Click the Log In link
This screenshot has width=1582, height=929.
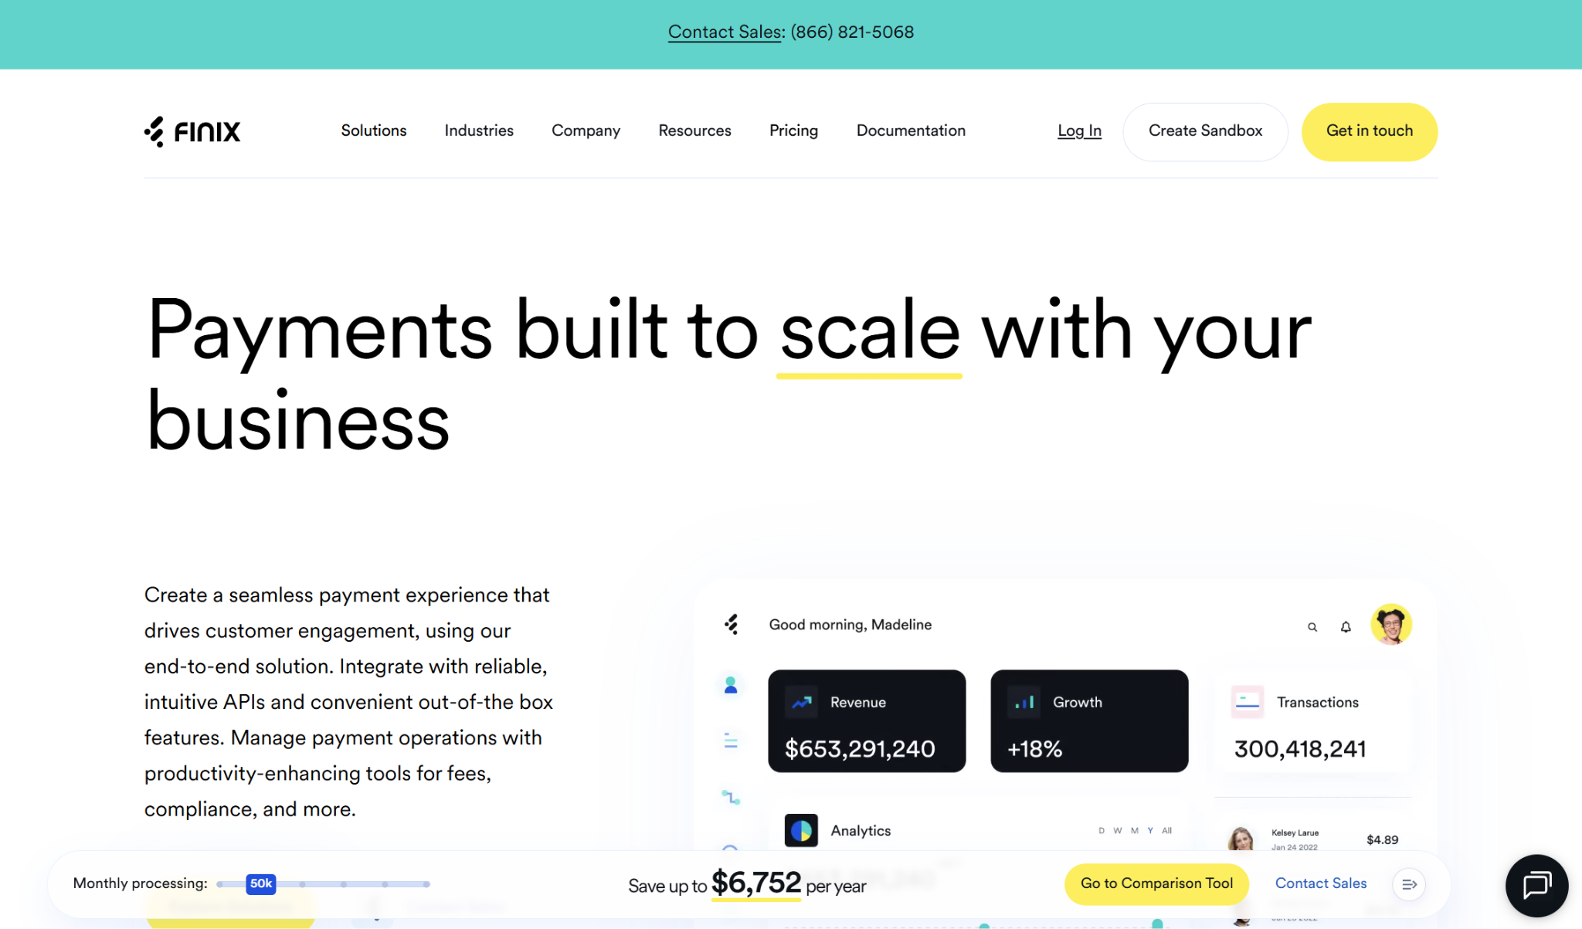(x=1079, y=131)
